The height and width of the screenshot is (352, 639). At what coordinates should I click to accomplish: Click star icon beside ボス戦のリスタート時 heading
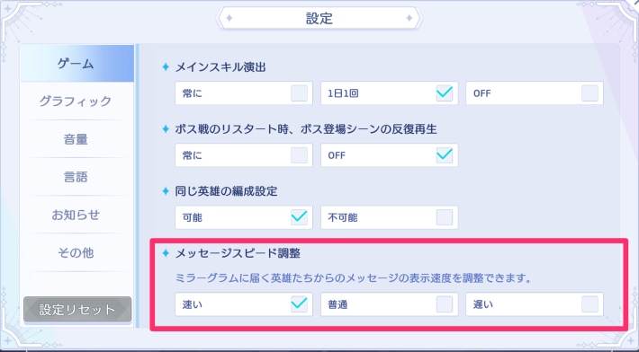click(166, 128)
